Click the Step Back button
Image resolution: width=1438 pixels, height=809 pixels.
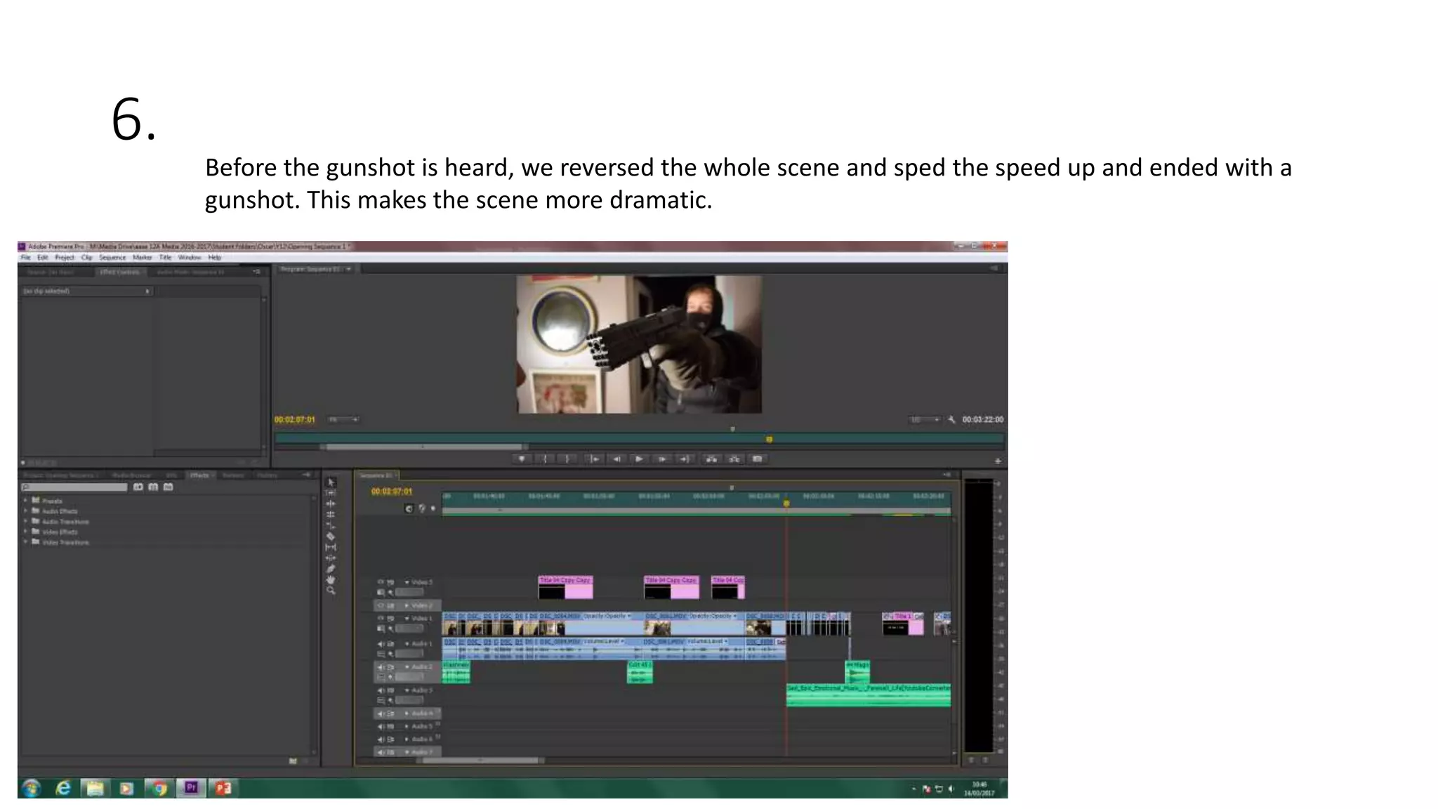click(616, 459)
